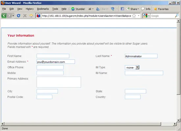The height and width of the screenshot is (131, 181).
Task: Click the Firefox icon in the title bar
Action: 3,3
